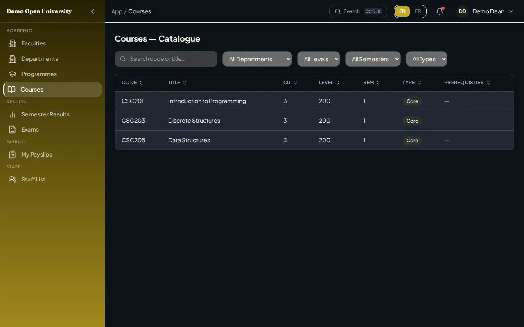
Task: Sort by CODE column arrows
Action: coord(141,83)
